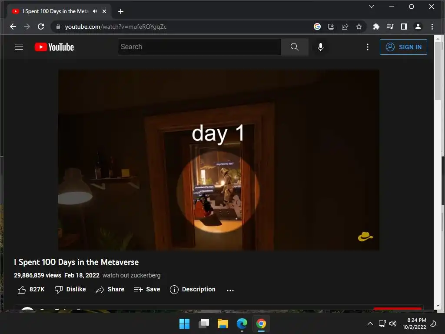
Task: Click the Dislike button
Action: coord(70,289)
